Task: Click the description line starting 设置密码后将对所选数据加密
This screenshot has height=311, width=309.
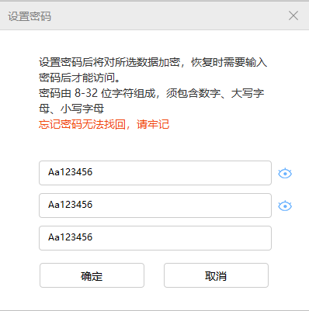Action: pyautogui.click(x=153, y=62)
